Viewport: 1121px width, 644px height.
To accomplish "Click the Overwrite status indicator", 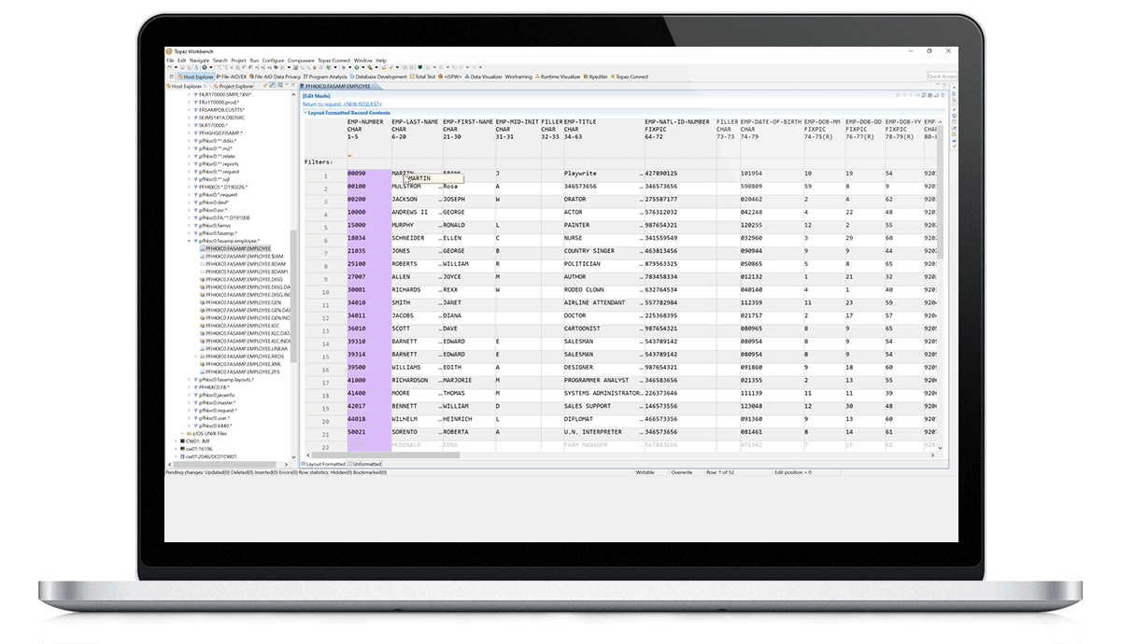I will pos(682,472).
